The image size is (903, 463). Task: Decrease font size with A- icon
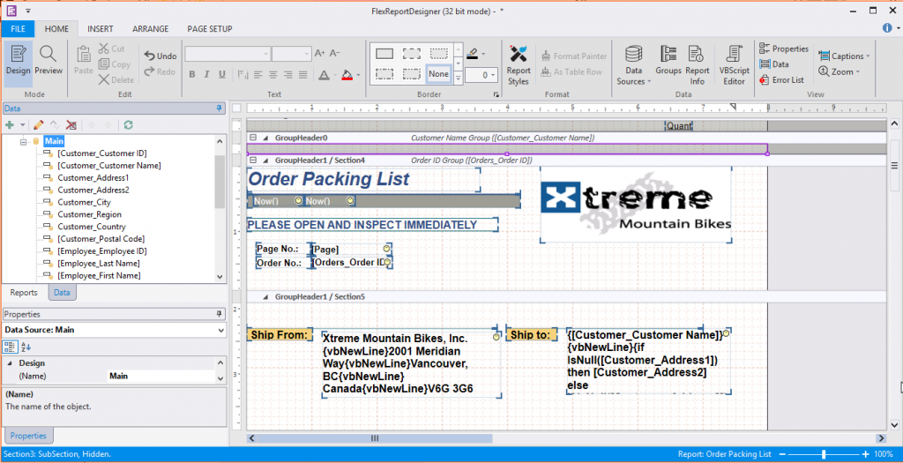click(x=334, y=54)
